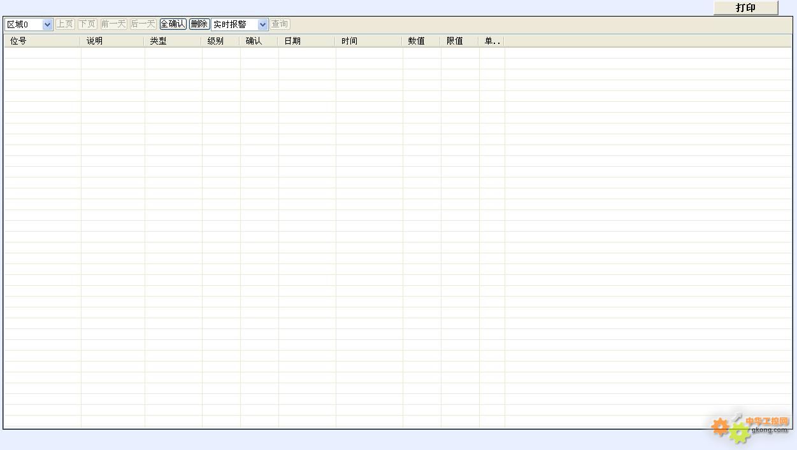
Task: Go to next page with 下页
Action: (x=87, y=24)
